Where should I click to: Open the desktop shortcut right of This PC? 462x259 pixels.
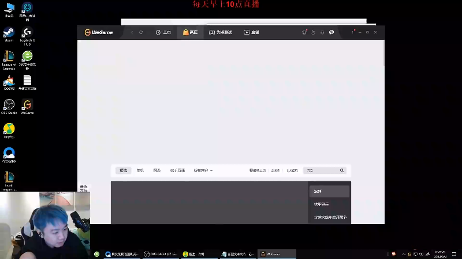27,12
